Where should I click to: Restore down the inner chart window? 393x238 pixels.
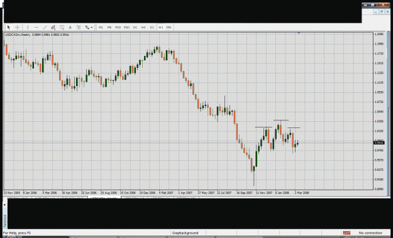click(382, 12)
